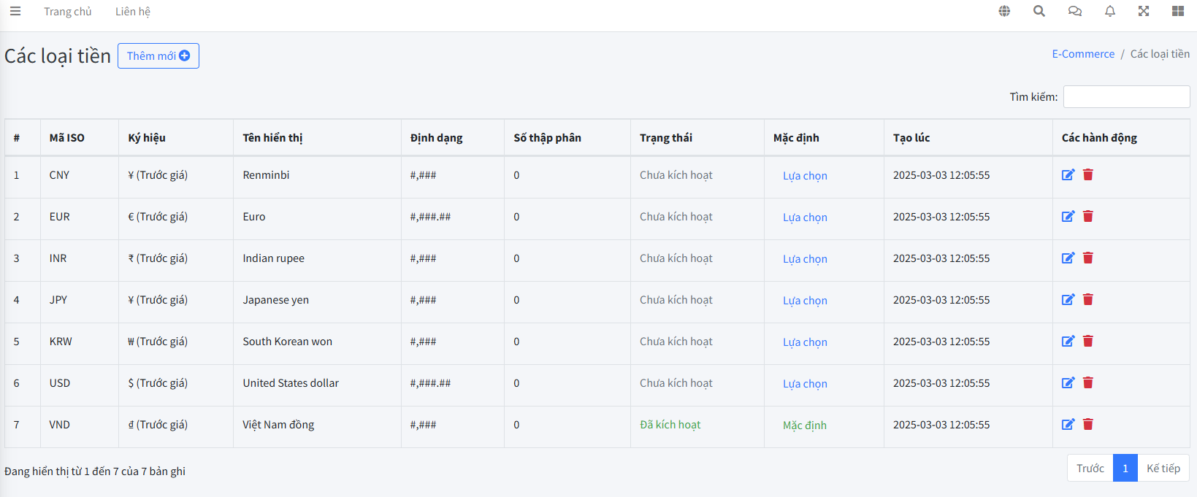
Task: Open E-Commerce breadcrumb link
Action: [1083, 54]
